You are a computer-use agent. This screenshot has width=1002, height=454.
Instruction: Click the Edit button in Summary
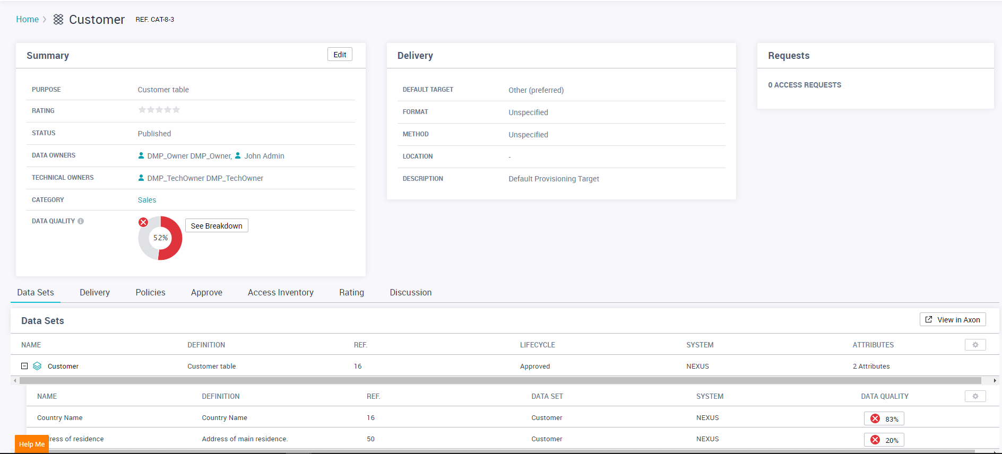point(340,55)
